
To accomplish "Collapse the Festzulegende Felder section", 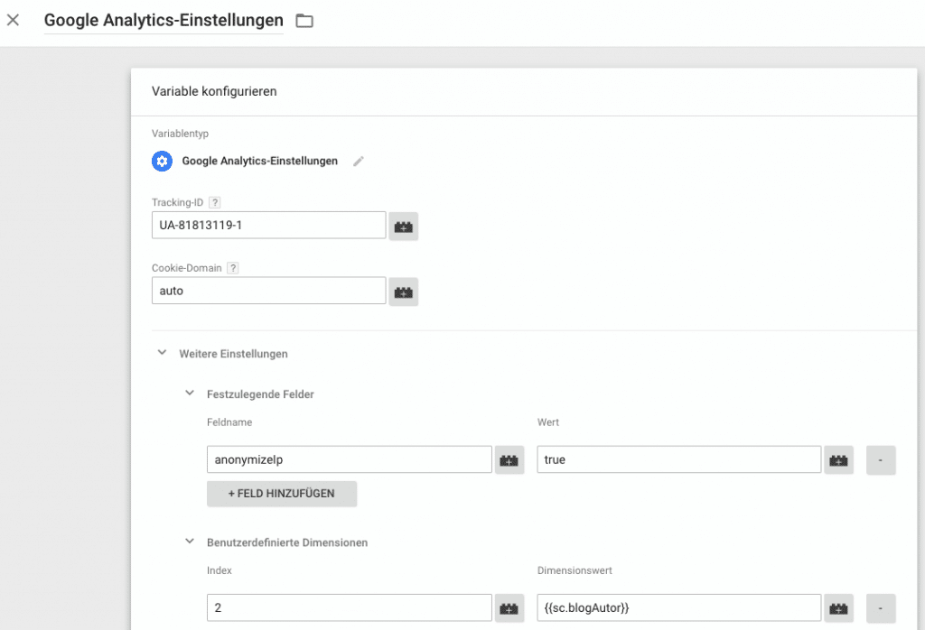I will [x=190, y=394].
